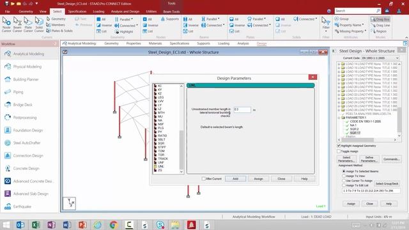The height and width of the screenshot is (230, 409).
Task: Open the Current Code dropdown
Action: click(380, 58)
